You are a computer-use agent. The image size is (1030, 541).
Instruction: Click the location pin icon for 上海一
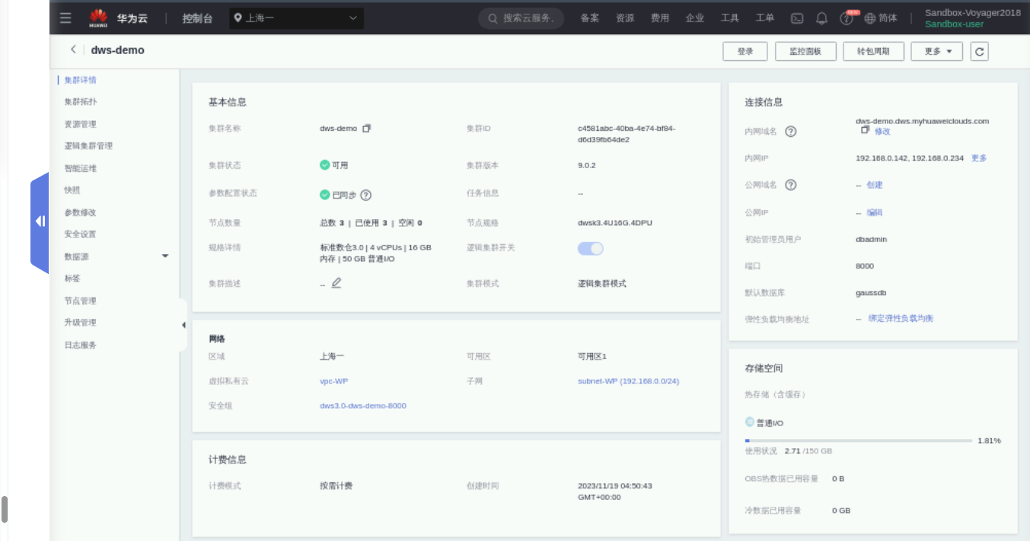[238, 18]
